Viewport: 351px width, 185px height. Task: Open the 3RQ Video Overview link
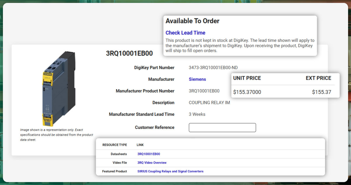click(152, 163)
